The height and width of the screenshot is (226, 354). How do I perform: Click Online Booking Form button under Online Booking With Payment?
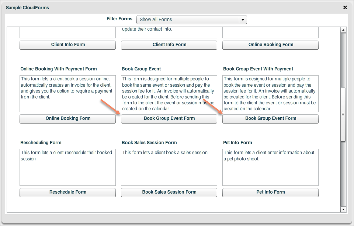pos(67,119)
